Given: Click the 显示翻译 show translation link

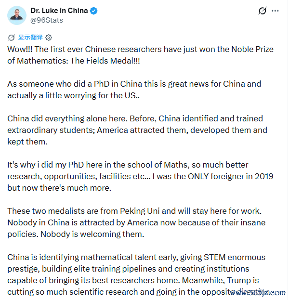Looking at the screenshot, I should click(x=30, y=37).
